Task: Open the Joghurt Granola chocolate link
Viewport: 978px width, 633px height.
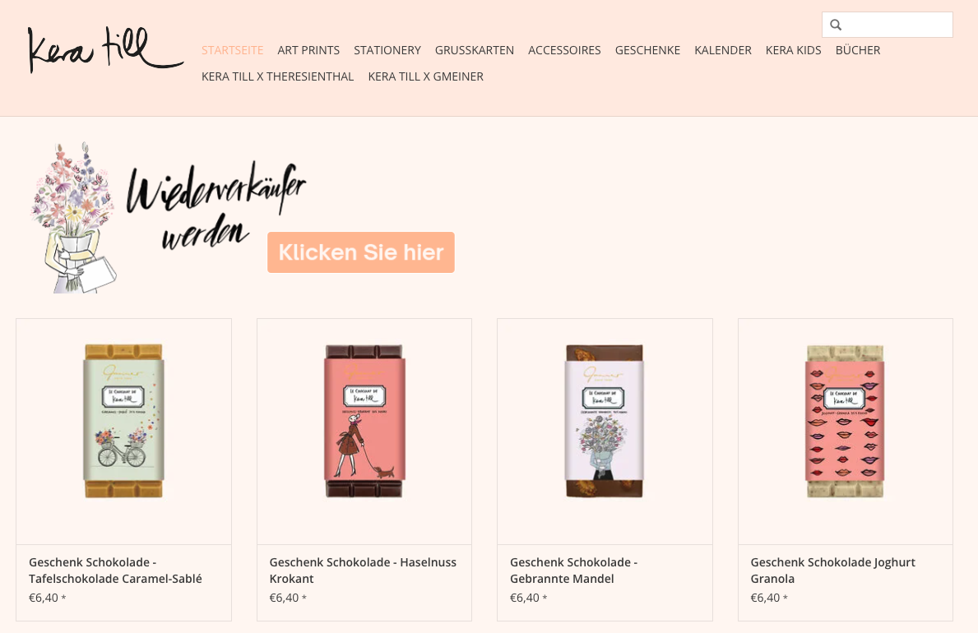Action: (x=832, y=570)
